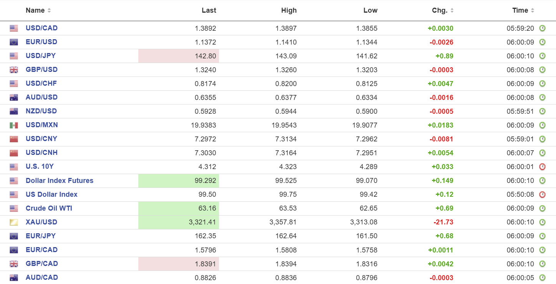Click the red clock icon for U.S. 10Y

(x=542, y=167)
